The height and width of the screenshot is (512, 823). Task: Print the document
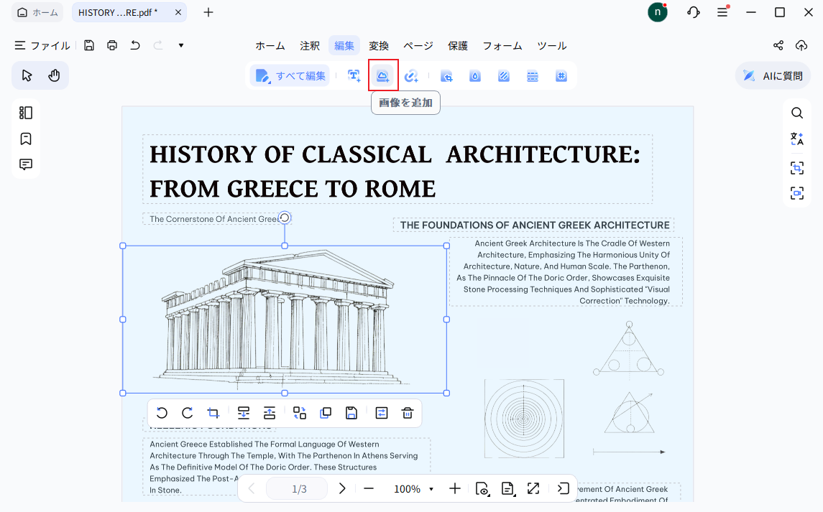(x=112, y=45)
